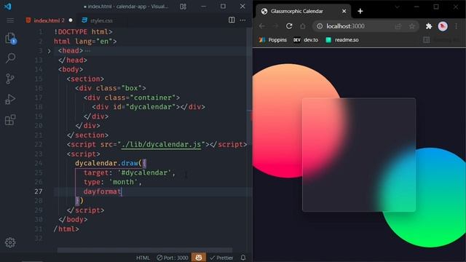View site information icon in the address bar
This screenshot has width=466, height=262.
click(320, 26)
